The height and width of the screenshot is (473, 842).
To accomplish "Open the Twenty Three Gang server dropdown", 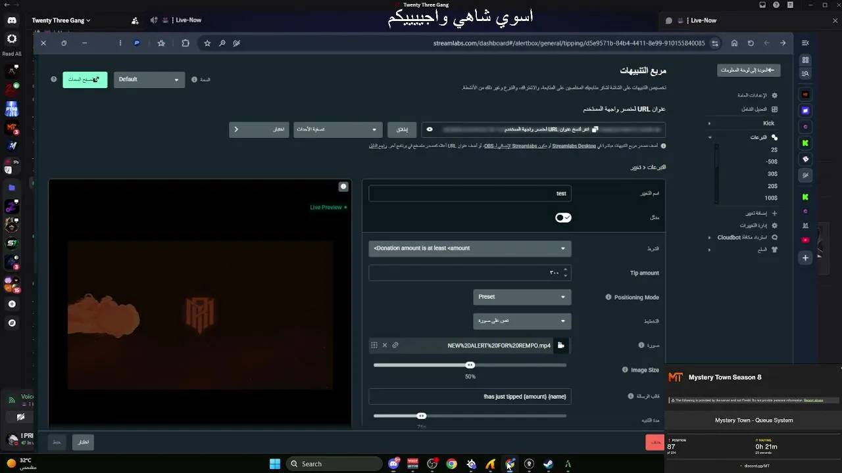I will (61, 20).
